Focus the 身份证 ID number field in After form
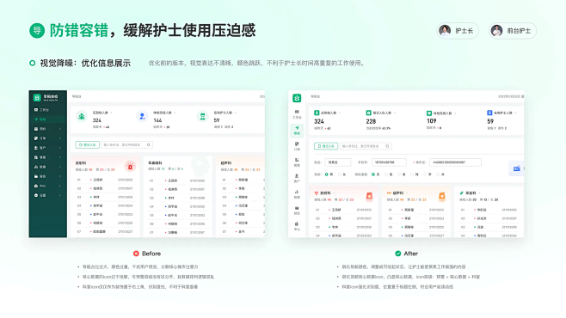 tap(455, 162)
